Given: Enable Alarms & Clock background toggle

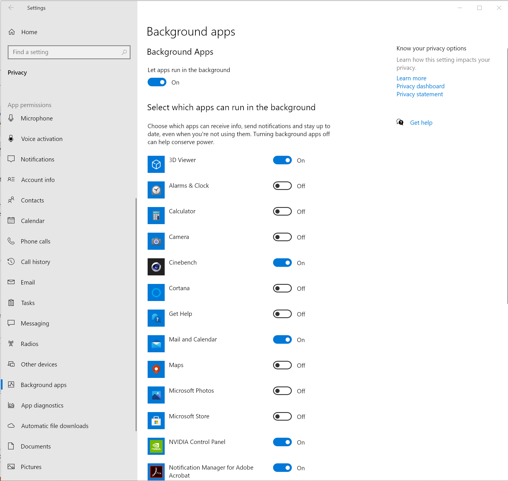Looking at the screenshot, I should (x=282, y=186).
